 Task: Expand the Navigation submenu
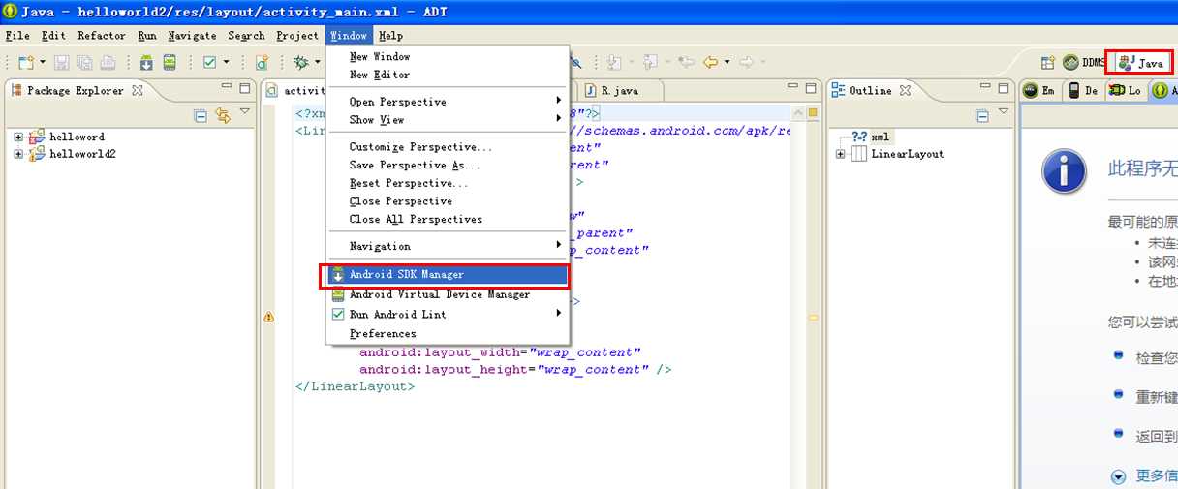point(447,246)
